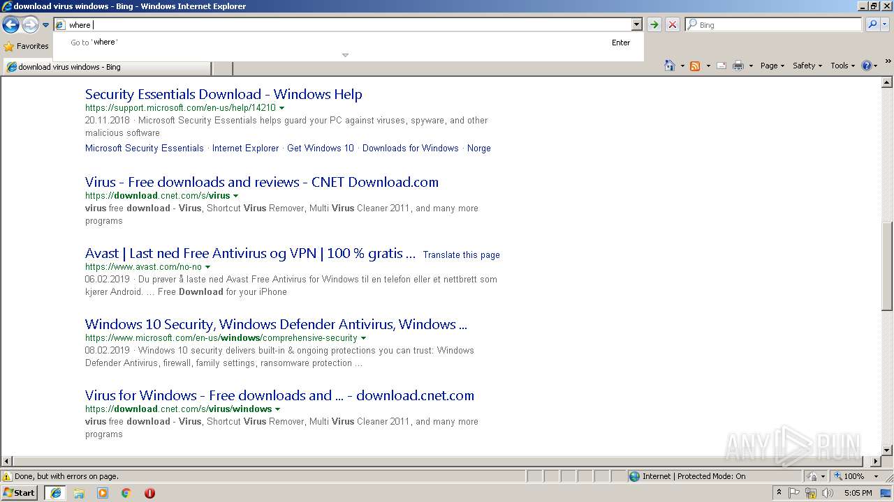Select the 'Go to where' suggestion
The width and height of the screenshot is (894, 502).
349,43
